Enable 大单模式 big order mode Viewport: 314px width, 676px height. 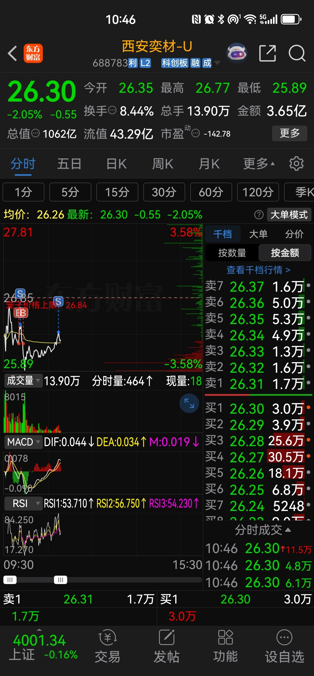pyautogui.click(x=289, y=215)
